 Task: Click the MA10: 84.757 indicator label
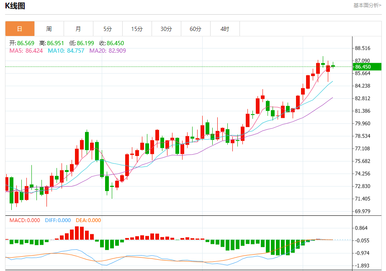tap(66, 51)
